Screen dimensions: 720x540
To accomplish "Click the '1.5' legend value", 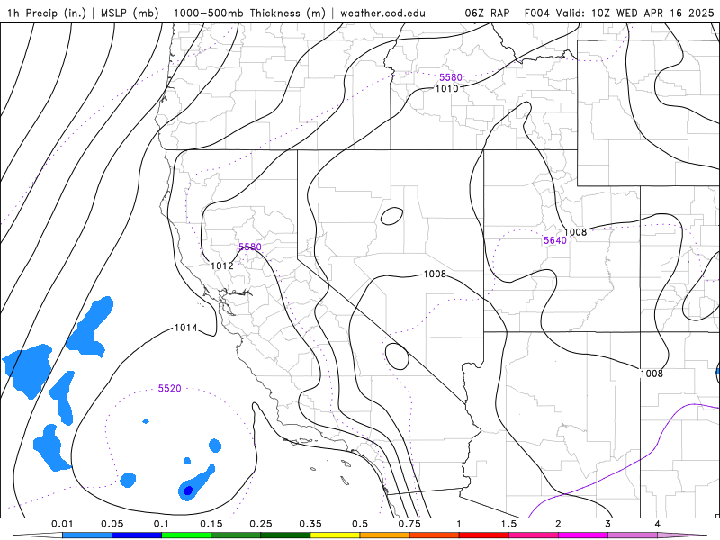I will point(508,524).
